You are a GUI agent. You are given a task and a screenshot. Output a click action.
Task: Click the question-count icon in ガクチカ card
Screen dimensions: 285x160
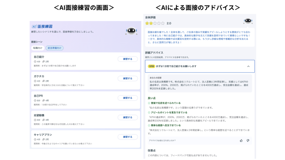click(x=43, y=81)
